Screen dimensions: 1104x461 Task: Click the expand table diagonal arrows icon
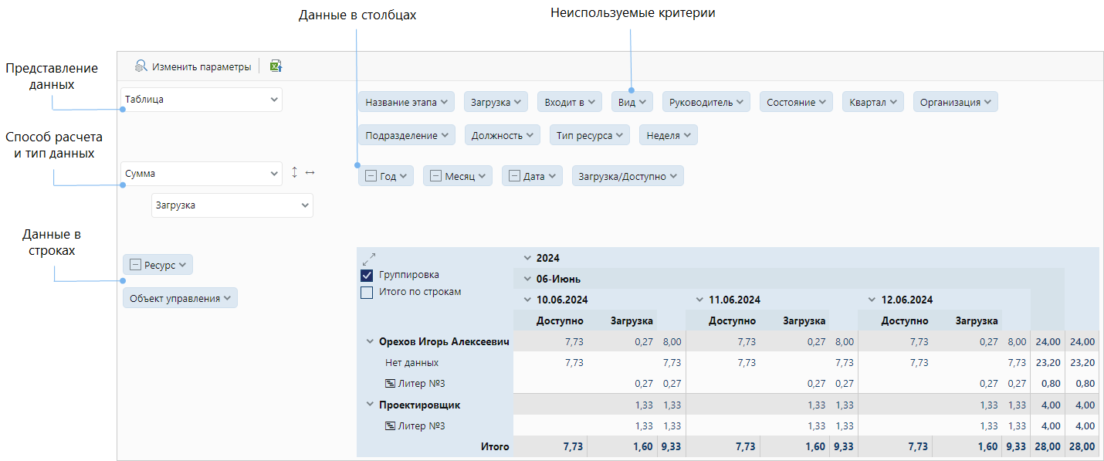point(368,258)
